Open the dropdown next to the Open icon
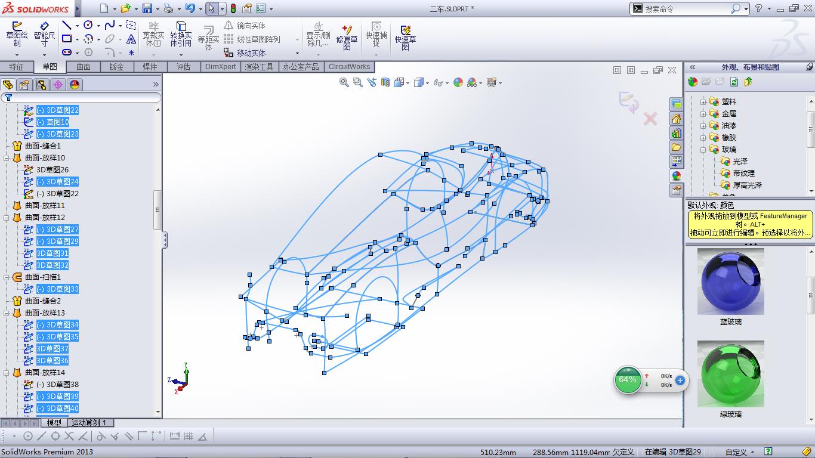Image resolution: width=815 pixels, height=458 pixels. (x=137, y=9)
